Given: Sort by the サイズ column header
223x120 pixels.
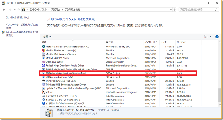Looking at the screenshot, I should (167, 42).
